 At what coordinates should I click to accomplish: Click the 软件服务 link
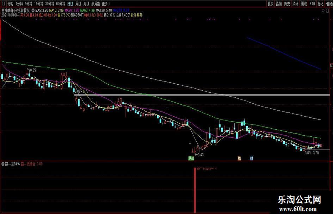tap(137, 15)
